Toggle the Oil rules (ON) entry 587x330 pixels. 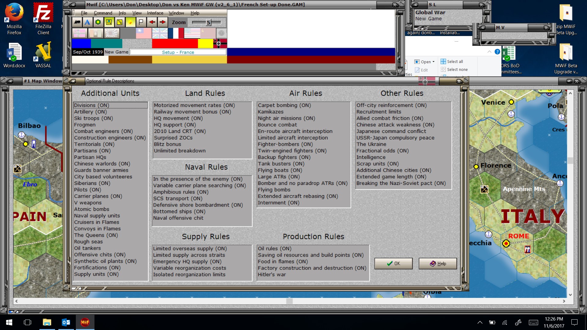[x=274, y=248]
